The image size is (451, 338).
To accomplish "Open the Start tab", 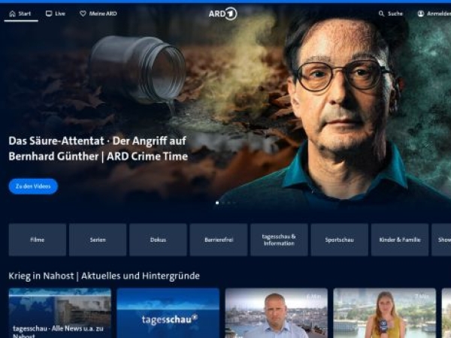I will pos(21,14).
